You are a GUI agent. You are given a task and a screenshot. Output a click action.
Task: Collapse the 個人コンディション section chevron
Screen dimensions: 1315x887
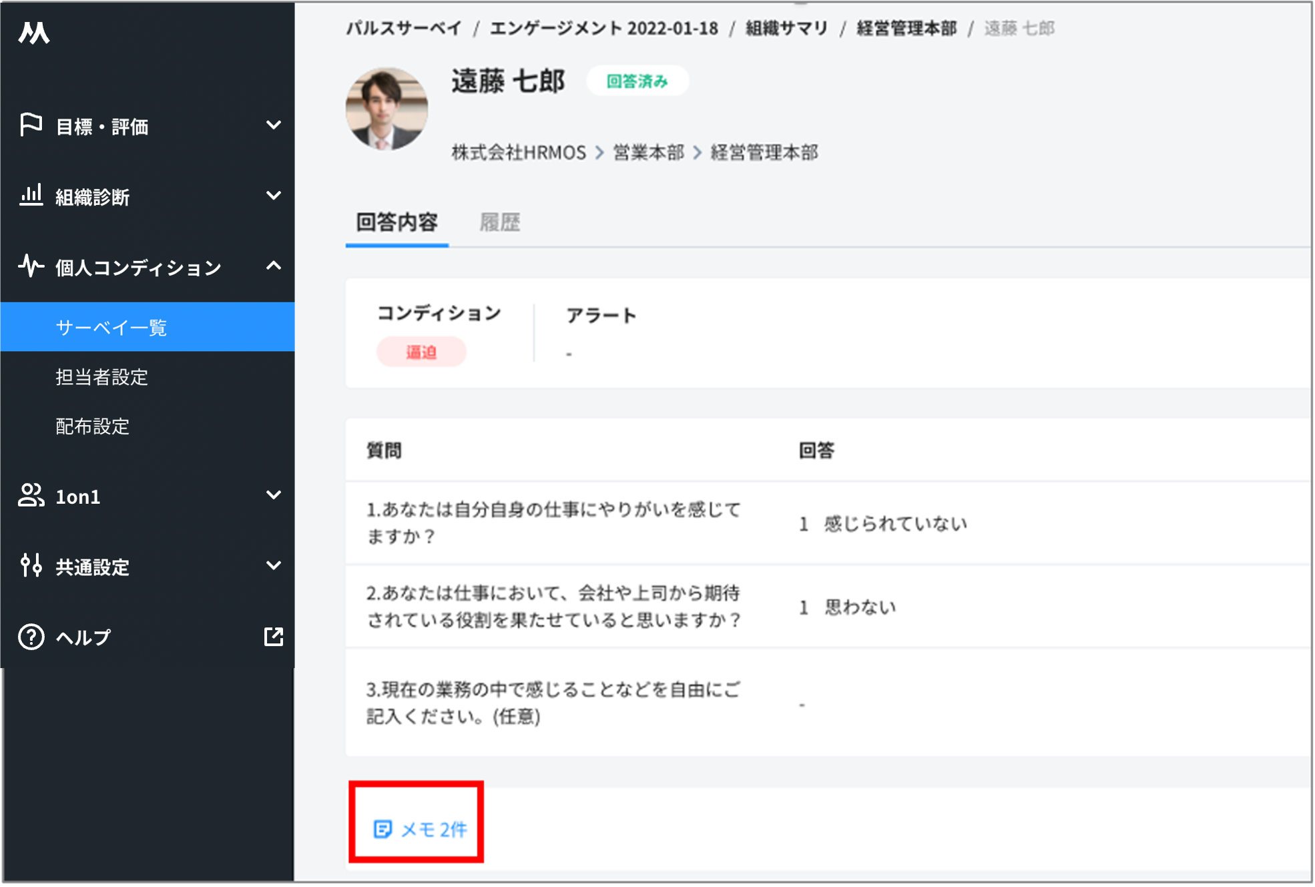(274, 266)
